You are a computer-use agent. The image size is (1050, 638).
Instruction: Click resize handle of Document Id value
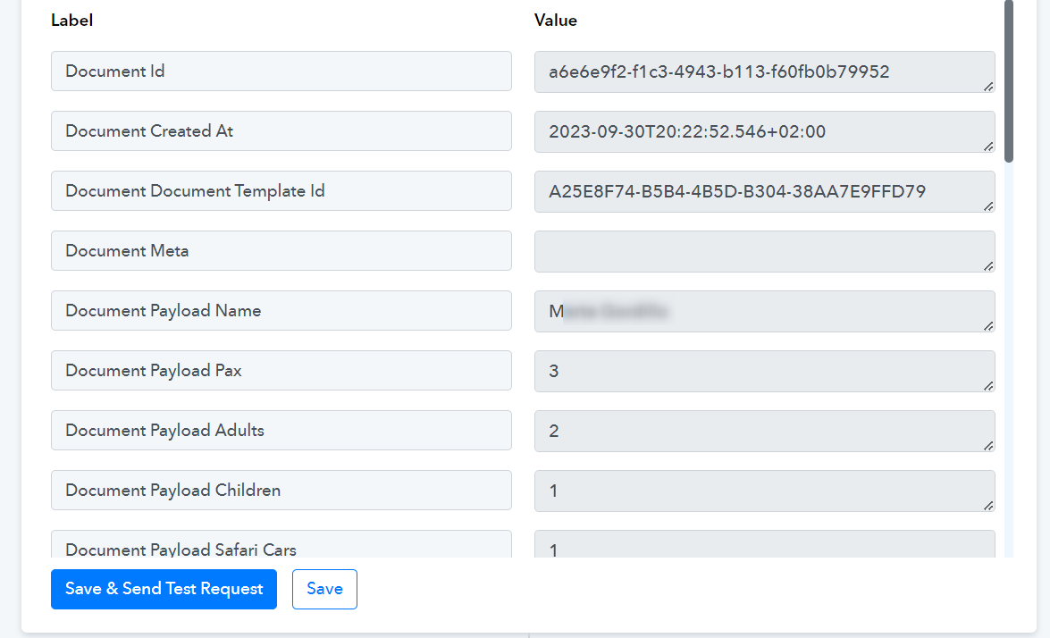[988, 87]
